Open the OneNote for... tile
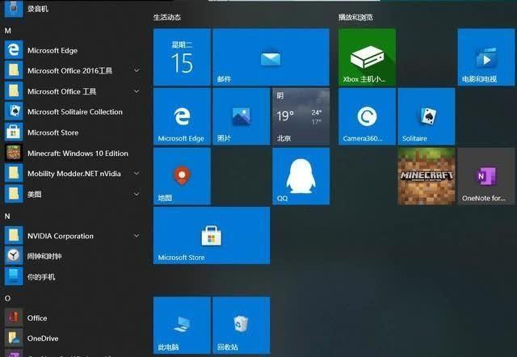 [x=486, y=176]
